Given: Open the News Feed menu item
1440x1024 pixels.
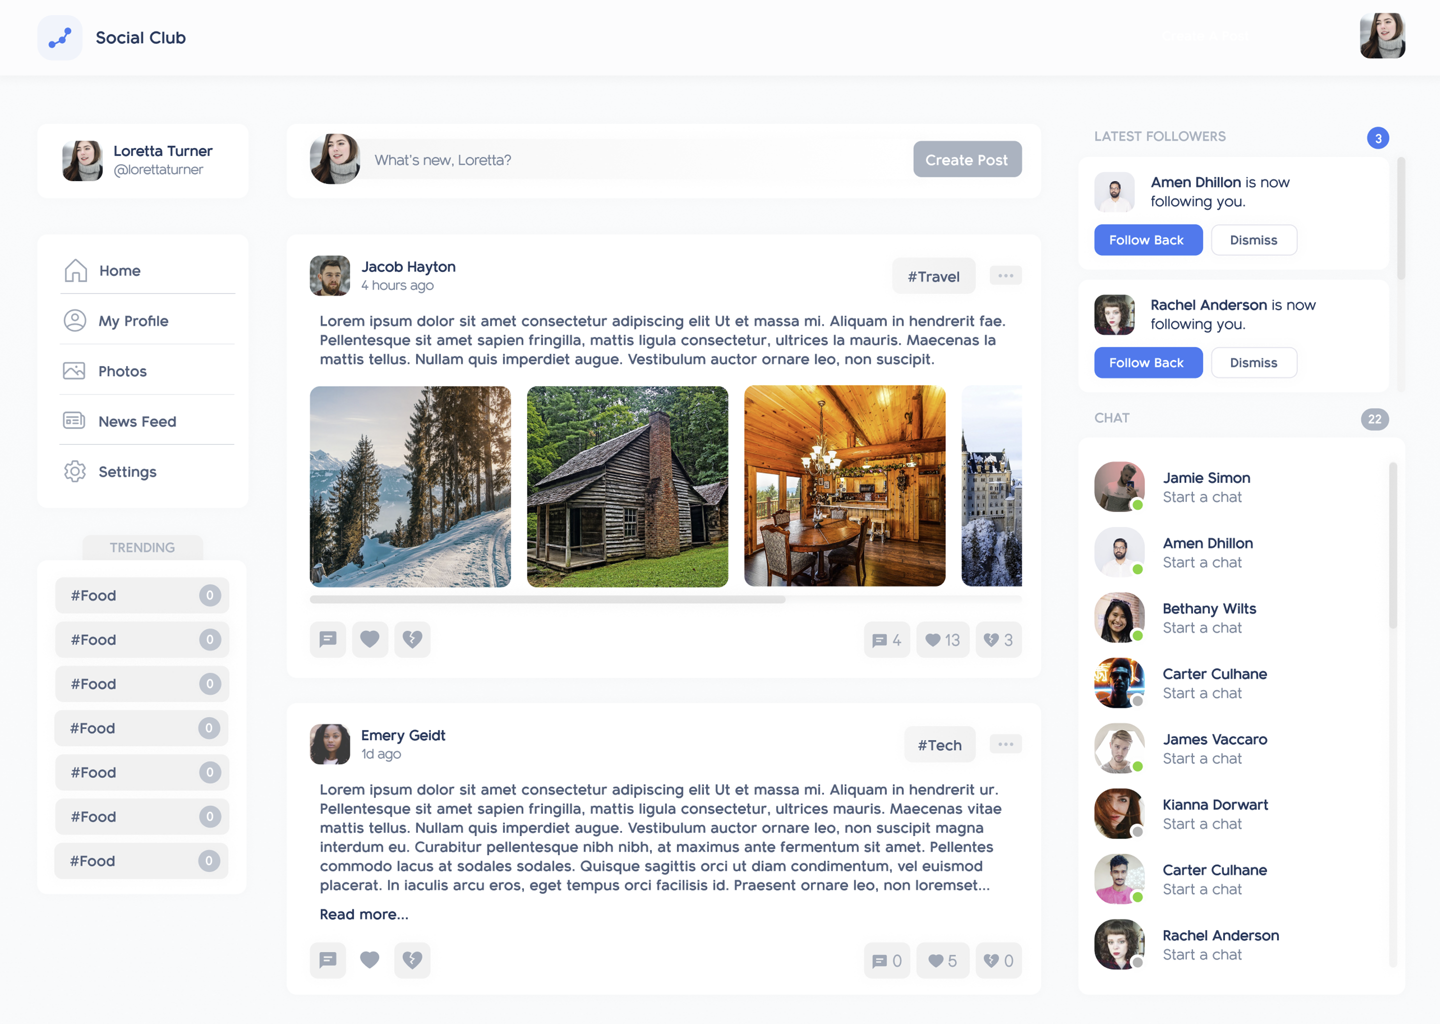Looking at the screenshot, I should (137, 421).
